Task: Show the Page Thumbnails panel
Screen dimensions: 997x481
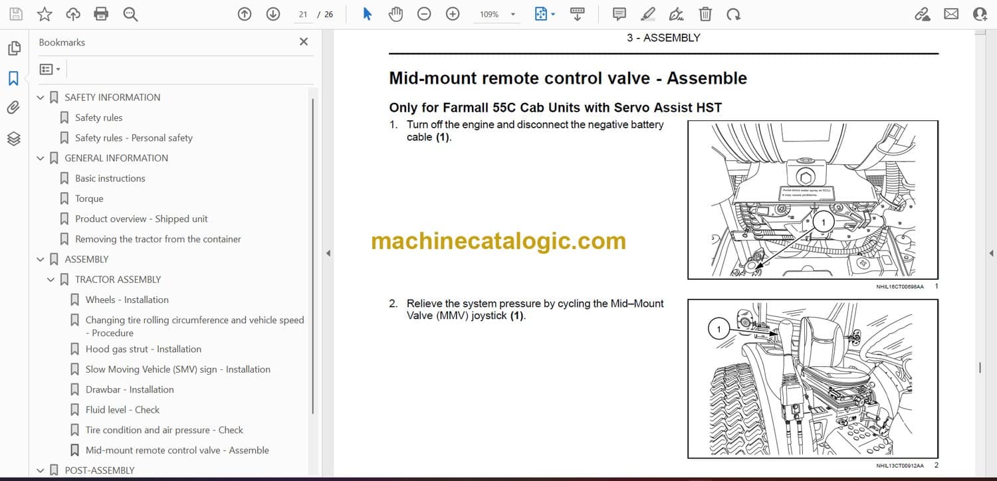Action: [x=14, y=48]
